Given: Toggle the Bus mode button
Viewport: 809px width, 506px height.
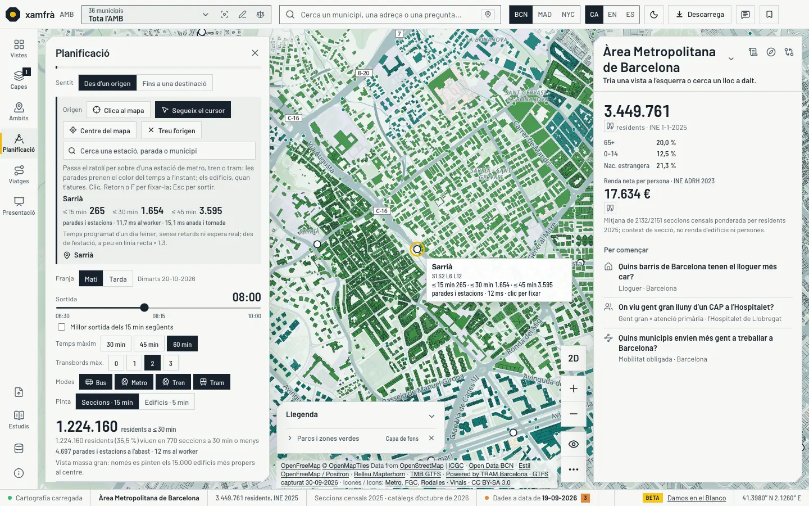Looking at the screenshot, I should 96,382.
